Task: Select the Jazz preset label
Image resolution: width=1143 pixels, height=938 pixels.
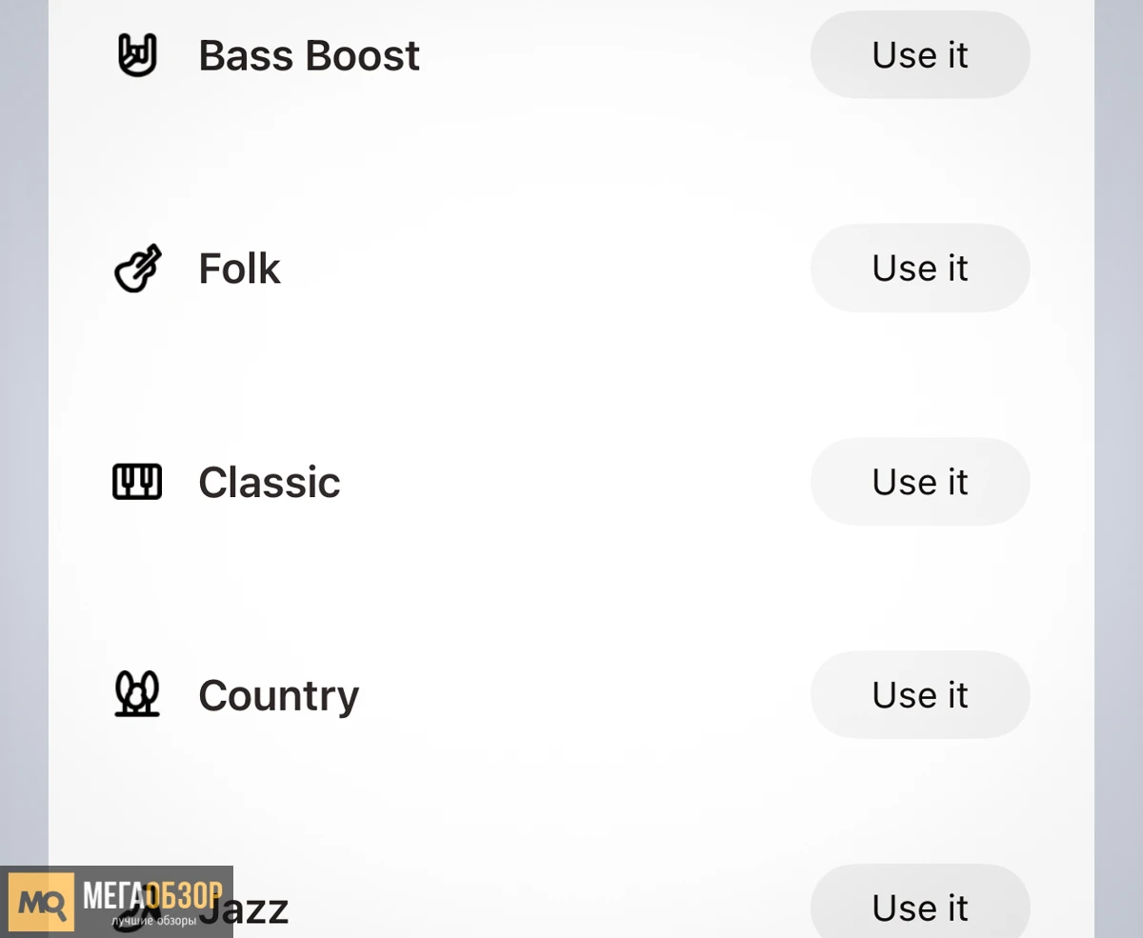Action: pos(250,909)
